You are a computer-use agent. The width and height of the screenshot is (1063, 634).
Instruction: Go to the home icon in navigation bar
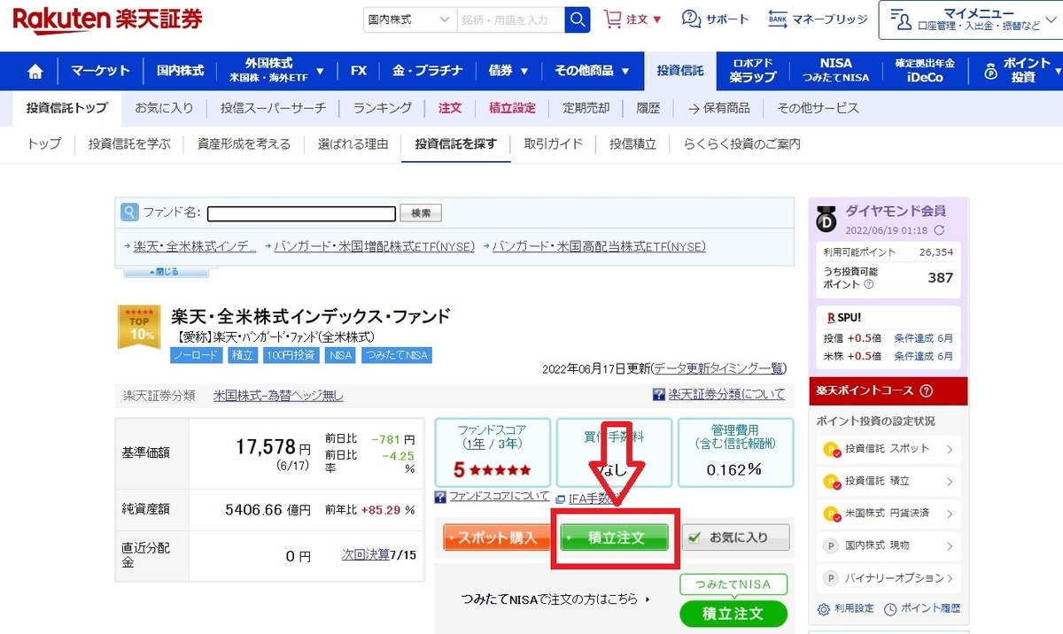pyautogui.click(x=35, y=71)
